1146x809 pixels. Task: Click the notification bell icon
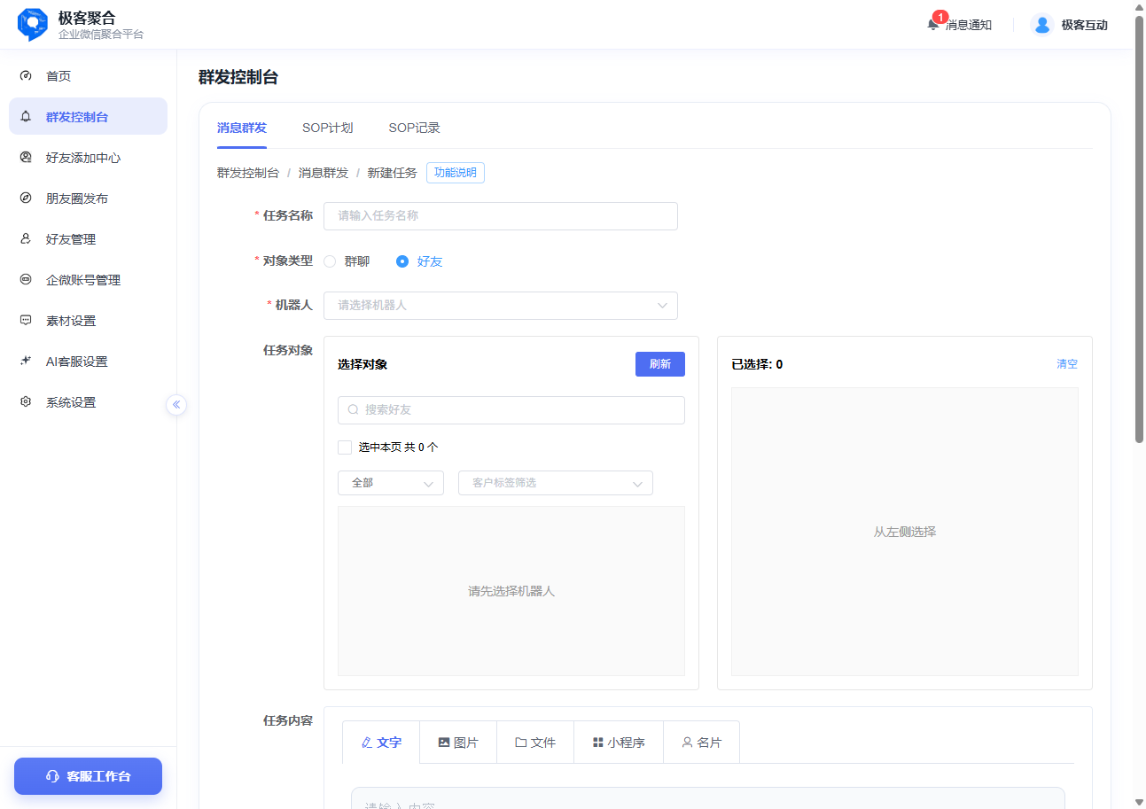pos(932,25)
